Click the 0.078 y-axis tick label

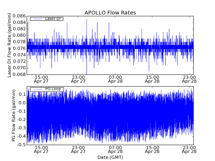(x=19, y=42)
